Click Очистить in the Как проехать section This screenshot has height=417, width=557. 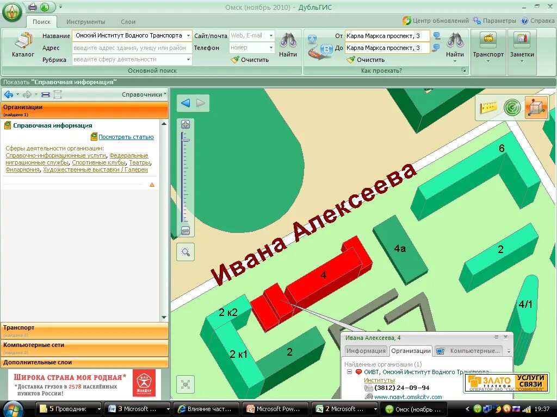[x=366, y=60]
